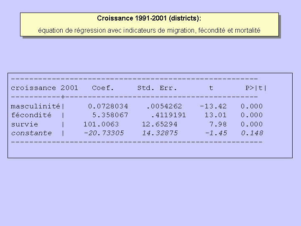Click the slide title 'Croissance 1991-2001 (districts):'
The image size is (301, 226).
coord(149,18)
